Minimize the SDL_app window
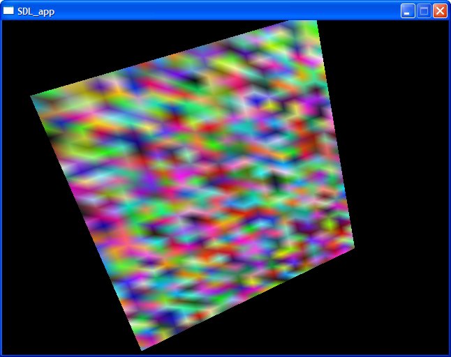Viewport: 451px width, 357px height. click(x=407, y=11)
